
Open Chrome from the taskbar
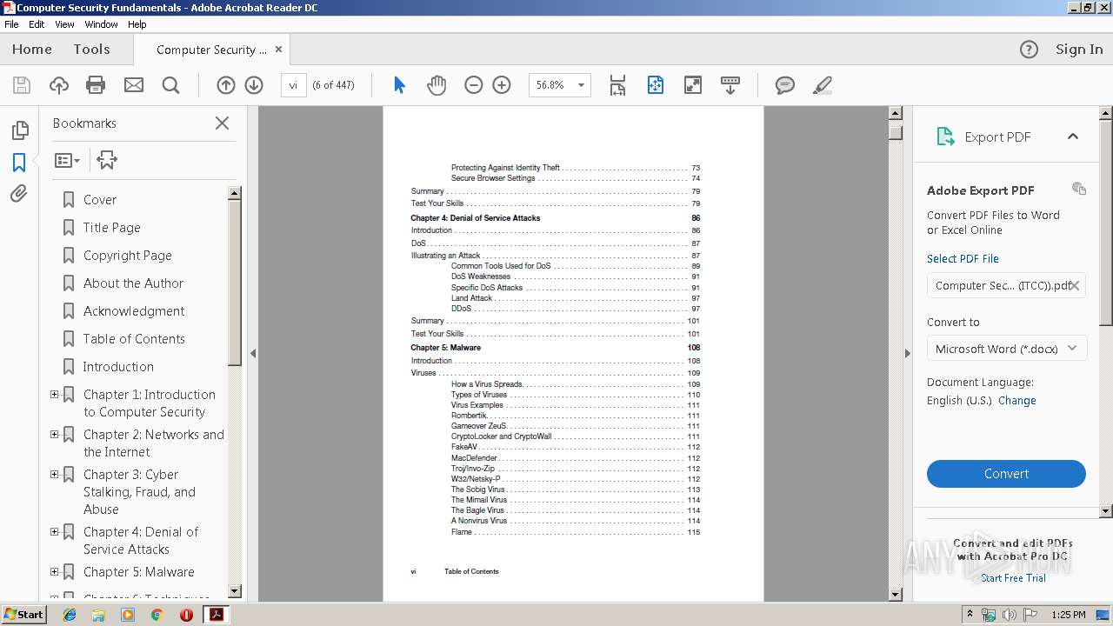157,615
